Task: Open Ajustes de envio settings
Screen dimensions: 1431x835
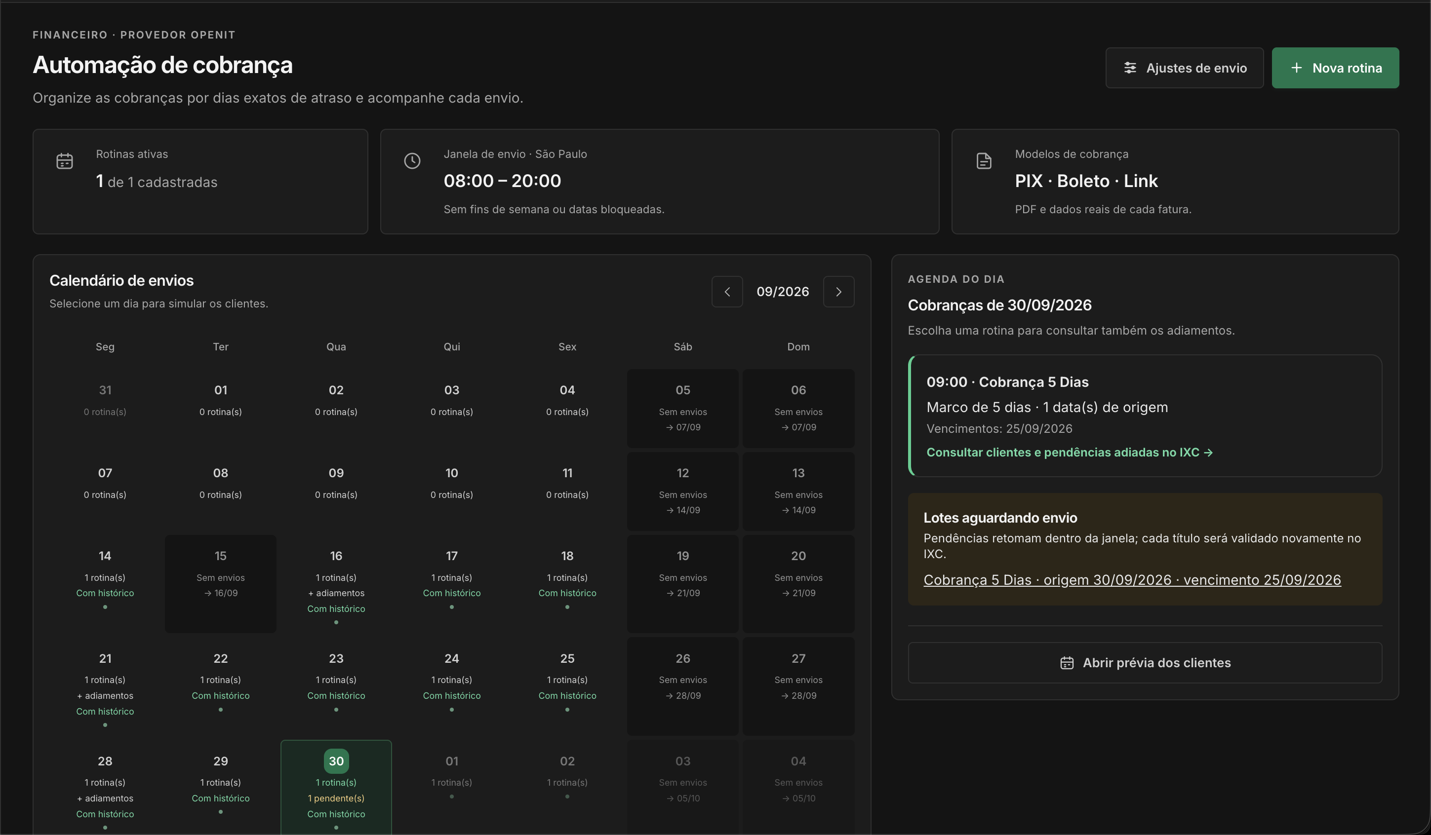Action: 1185,68
